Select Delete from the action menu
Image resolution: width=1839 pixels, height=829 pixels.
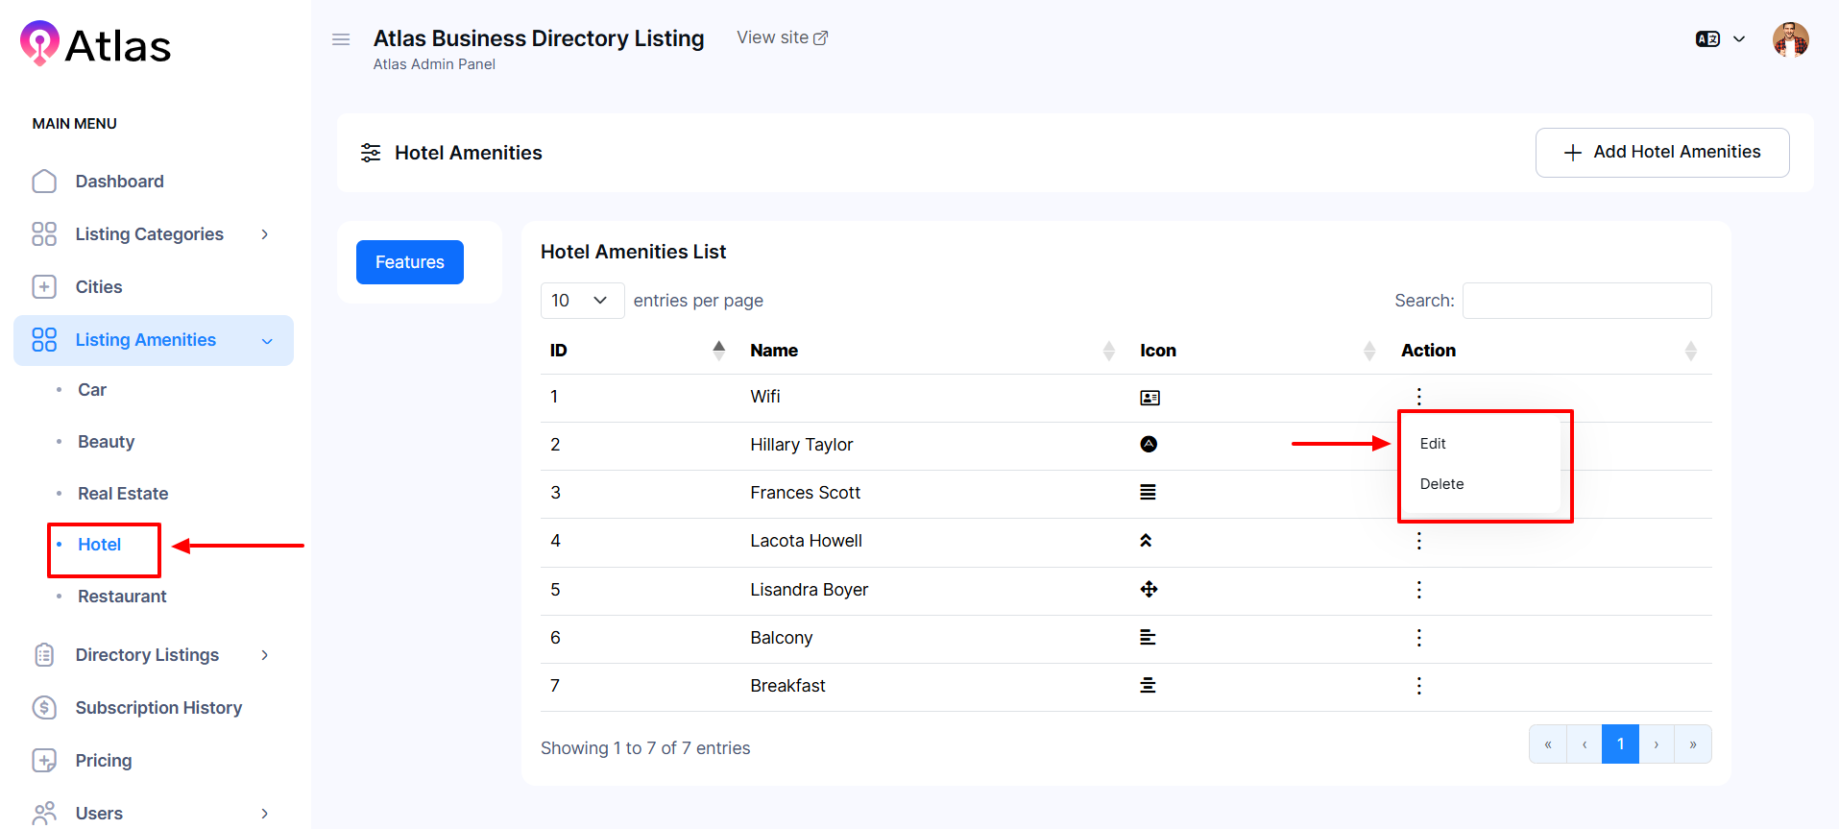click(x=1441, y=484)
